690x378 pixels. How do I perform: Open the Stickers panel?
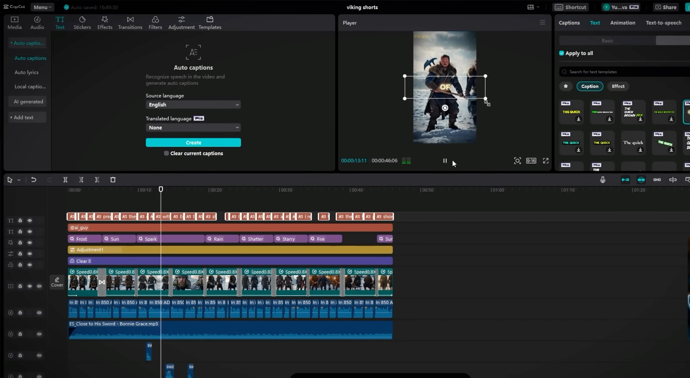coord(82,23)
